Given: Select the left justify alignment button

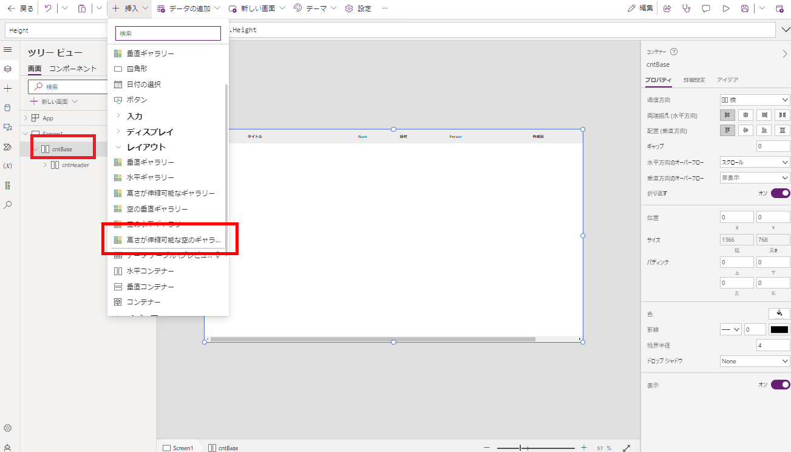Looking at the screenshot, I should tap(727, 115).
